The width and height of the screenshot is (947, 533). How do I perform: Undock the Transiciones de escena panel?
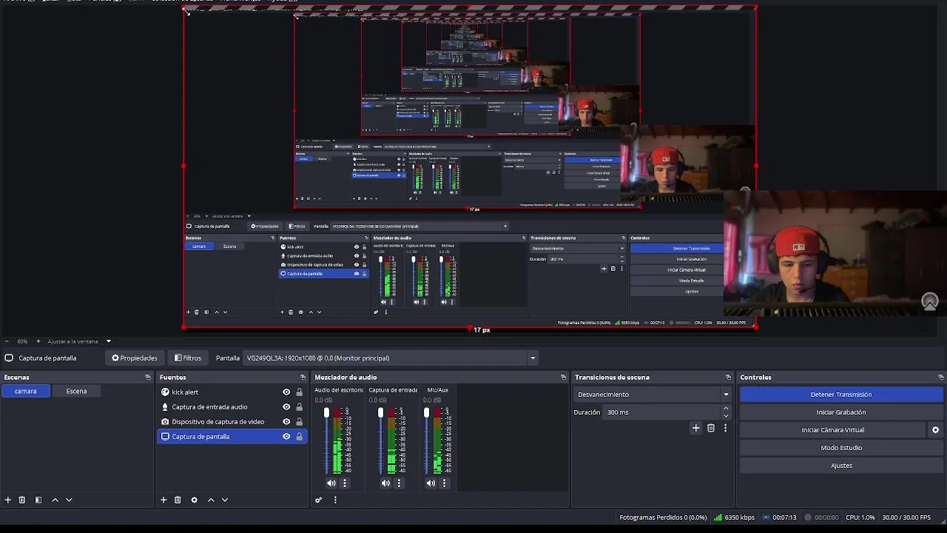[x=728, y=378]
